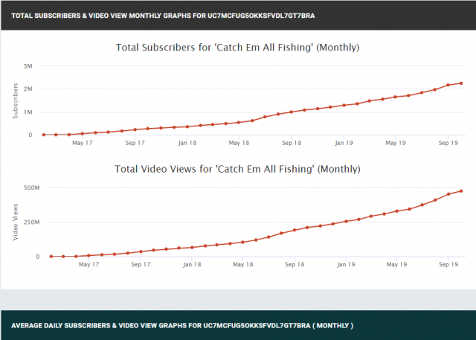Click the '500M' y-axis label
476x340 pixels.
(x=31, y=188)
